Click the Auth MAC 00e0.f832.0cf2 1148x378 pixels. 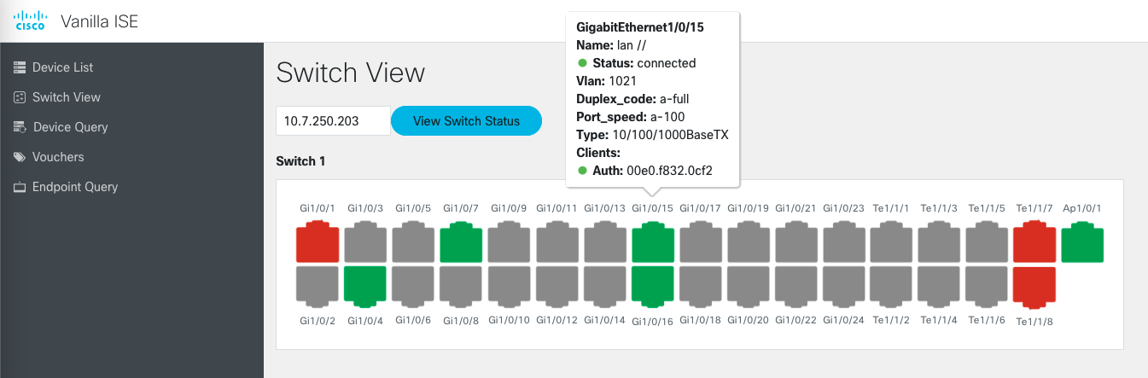tap(669, 171)
